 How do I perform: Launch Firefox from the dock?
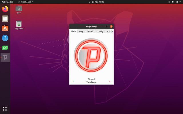(5, 9)
